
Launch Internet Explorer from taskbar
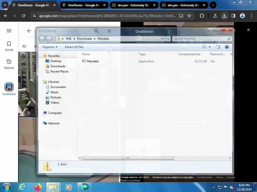click(22, 187)
